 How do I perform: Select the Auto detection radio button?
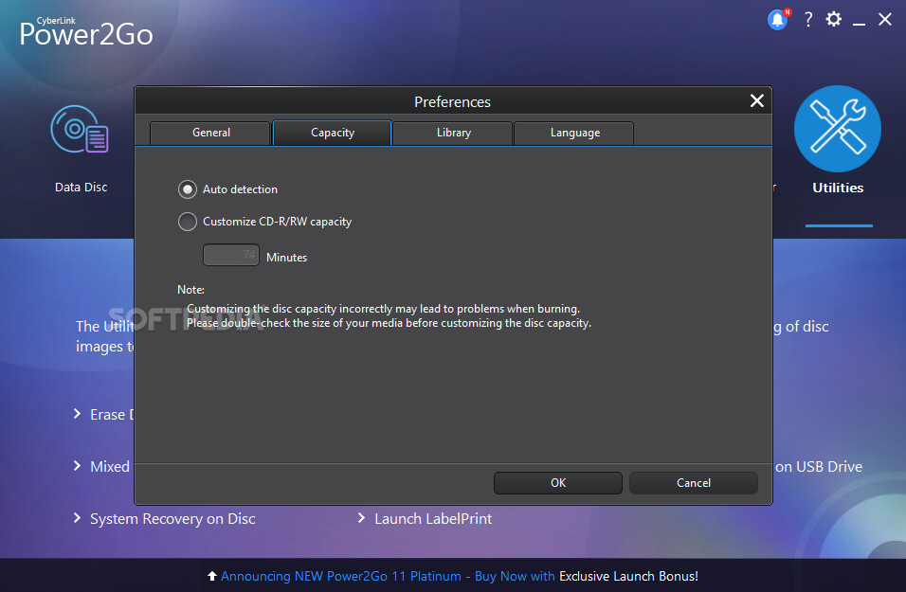click(x=188, y=189)
